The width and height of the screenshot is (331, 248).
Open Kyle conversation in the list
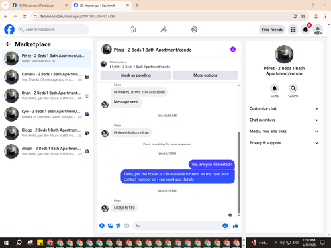point(46,114)
